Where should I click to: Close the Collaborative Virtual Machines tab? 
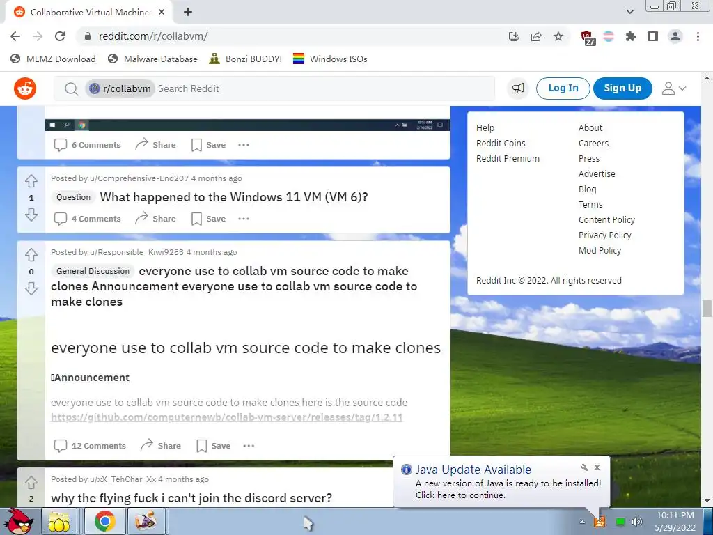pyautogui.click(x=162, y=12)
